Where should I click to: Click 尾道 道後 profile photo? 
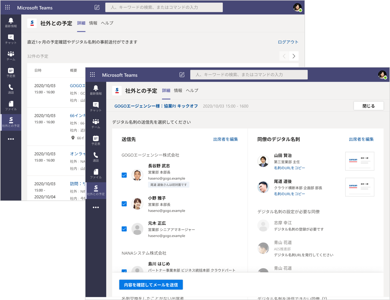tap(263, 187)
